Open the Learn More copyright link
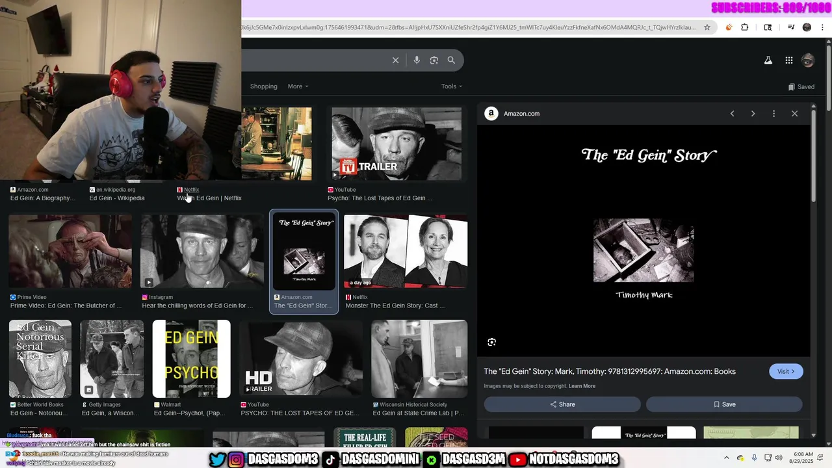 click(x=582, y=386)
